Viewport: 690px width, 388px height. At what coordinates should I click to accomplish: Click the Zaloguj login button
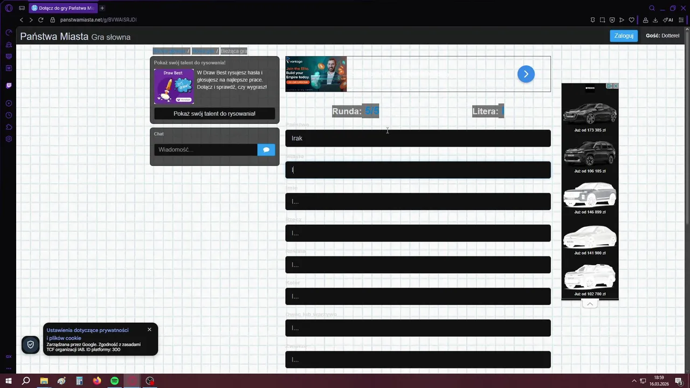(x=624, y=36)
